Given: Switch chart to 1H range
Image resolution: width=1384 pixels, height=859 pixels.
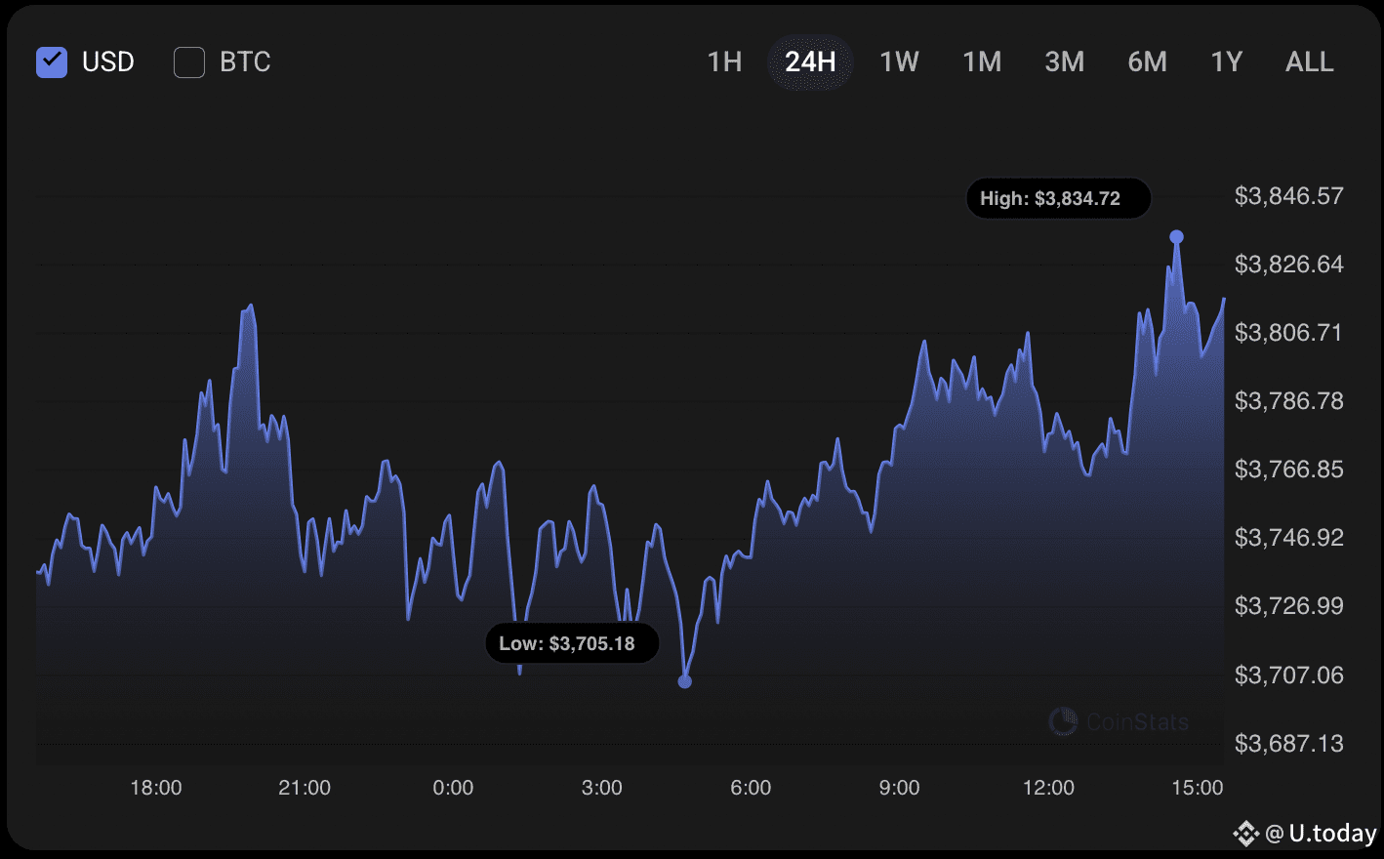Looking at the screenshot, I should point(724,61).
